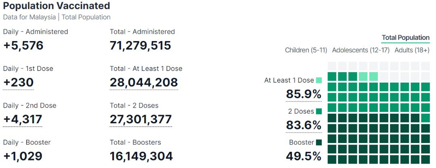Click the Booster legend dark green square
Image resolution: width=436 pixels, height=168 pixels.
(319, 143)
